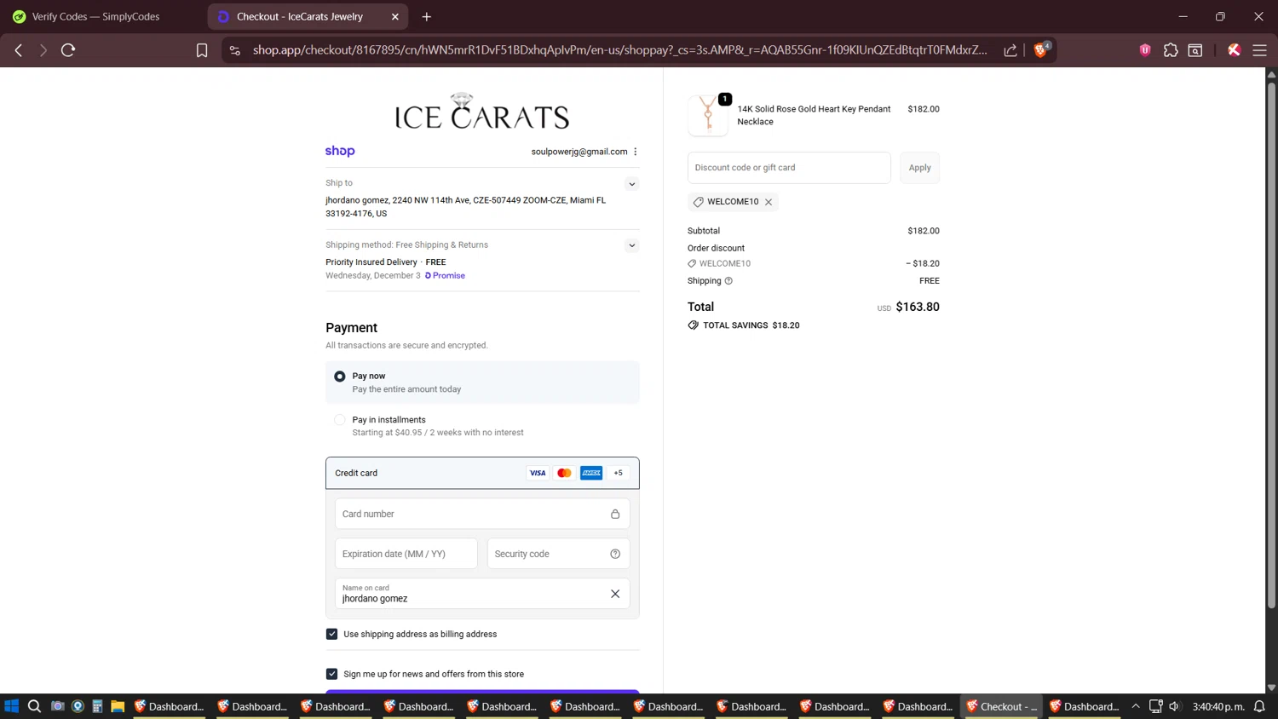Click the browser forward arrow
Viewport: 1278px width, 719px height.
pos(43,50)
